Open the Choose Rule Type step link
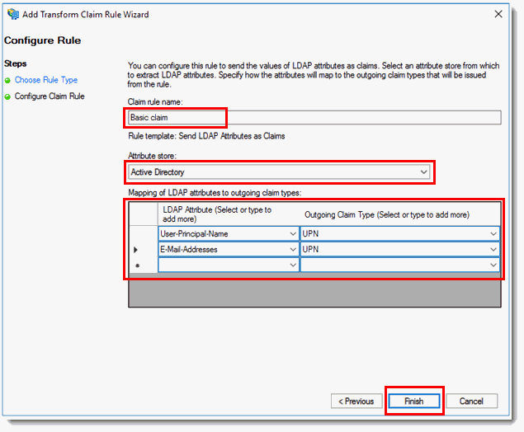The width and height of the screenshot is (524, 432). [x=46, y=80]
